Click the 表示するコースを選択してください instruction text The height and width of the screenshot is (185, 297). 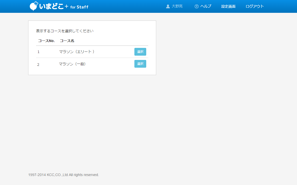pos(65,31)
